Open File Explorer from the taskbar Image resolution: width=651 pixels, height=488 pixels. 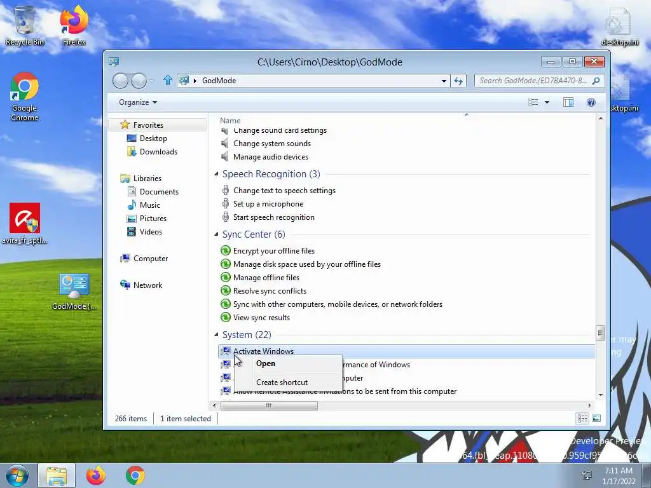point(57,475)
